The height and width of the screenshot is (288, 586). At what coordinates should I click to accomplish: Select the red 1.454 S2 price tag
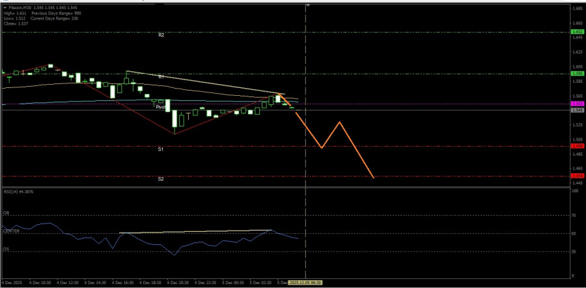(577, 176)
